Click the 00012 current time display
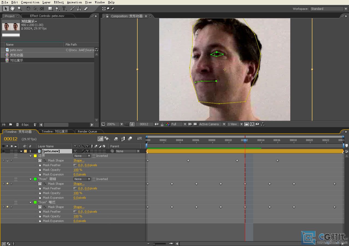 pyautogui.click(x=11, y=139)
